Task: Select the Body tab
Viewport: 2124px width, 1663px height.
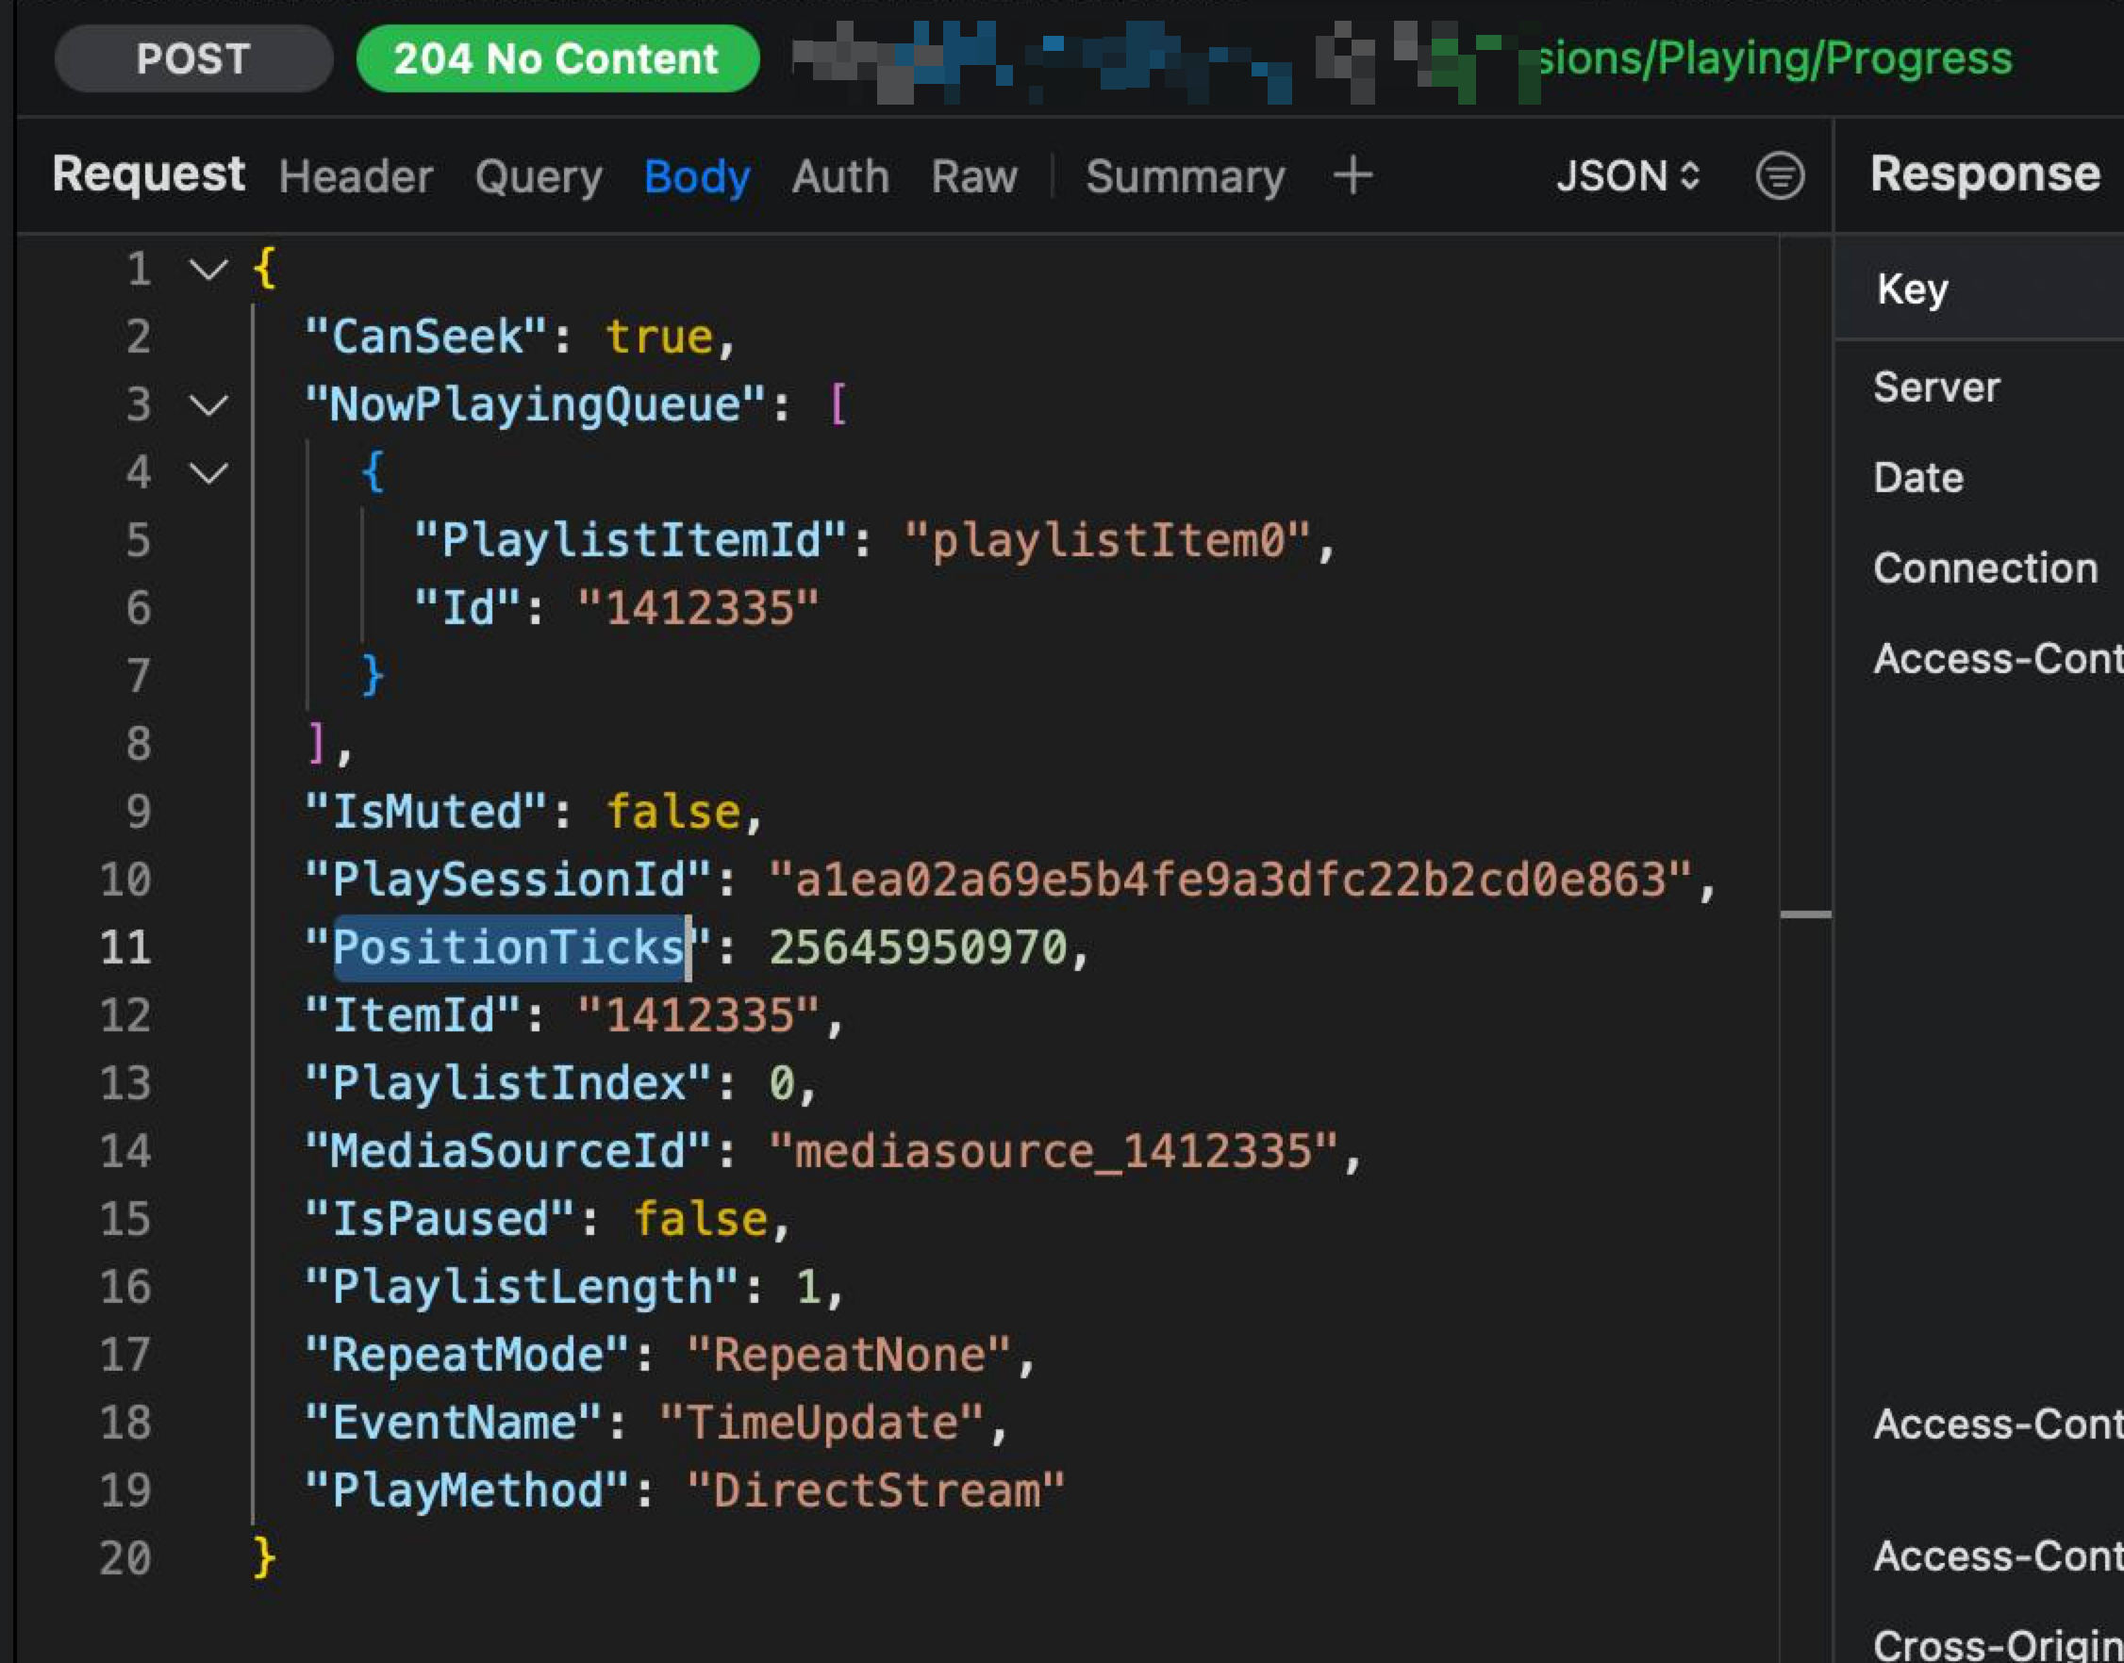Action: (696, 177)
